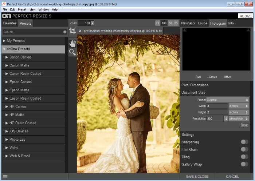Open the panel options hamburger menu

tap(5, 177)
